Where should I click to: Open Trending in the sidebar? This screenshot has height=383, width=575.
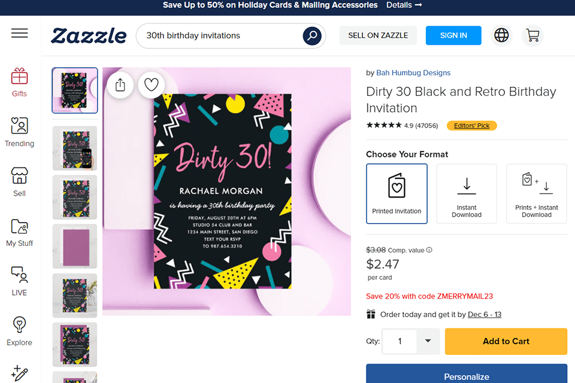click(x=19, y=132)
